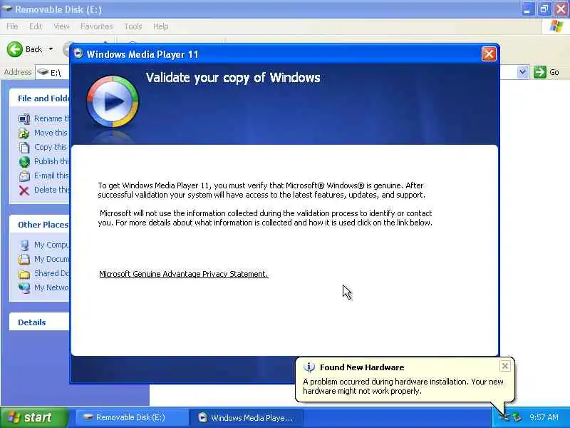570x428 pixels.
Task: Open the Favorites menu in Explorer
Action: (96, 26)
